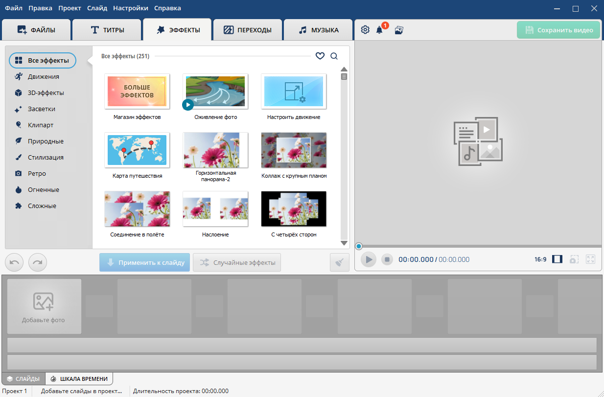
Task: Open the Файл menu
Action: coord(14,8)
